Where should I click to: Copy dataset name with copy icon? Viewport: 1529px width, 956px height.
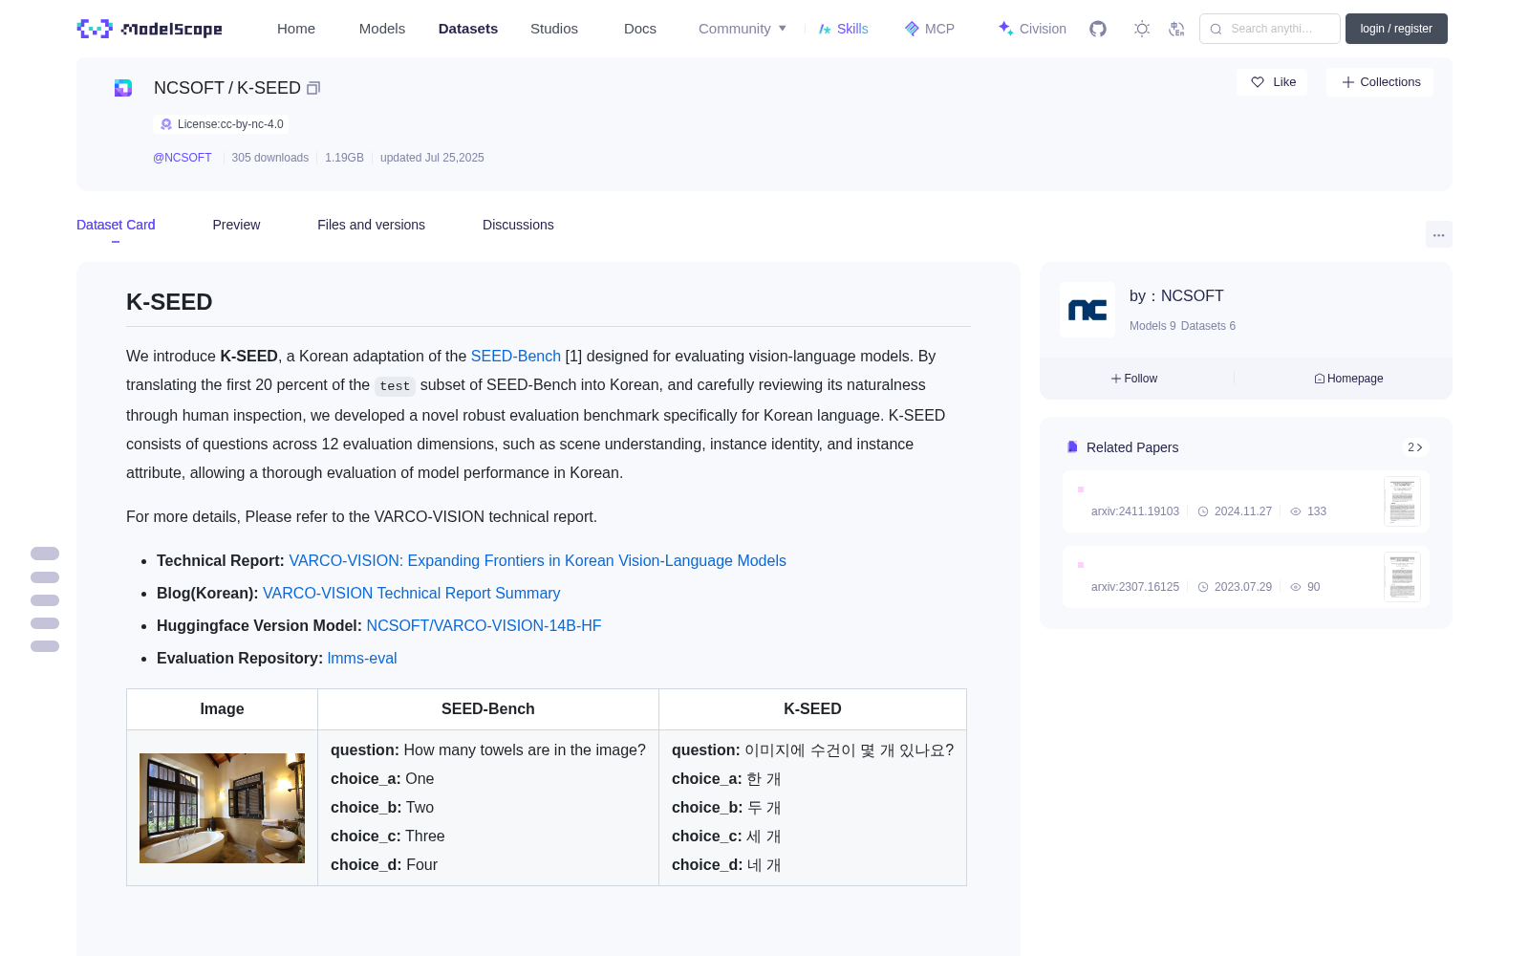[312, 88]
